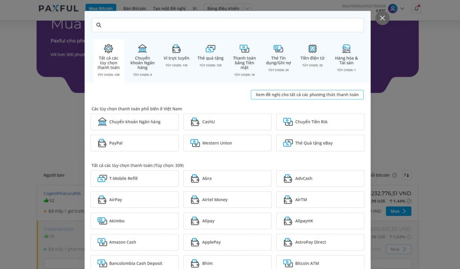
Task: Choose the CashU payment option
Action: [227, 122]
